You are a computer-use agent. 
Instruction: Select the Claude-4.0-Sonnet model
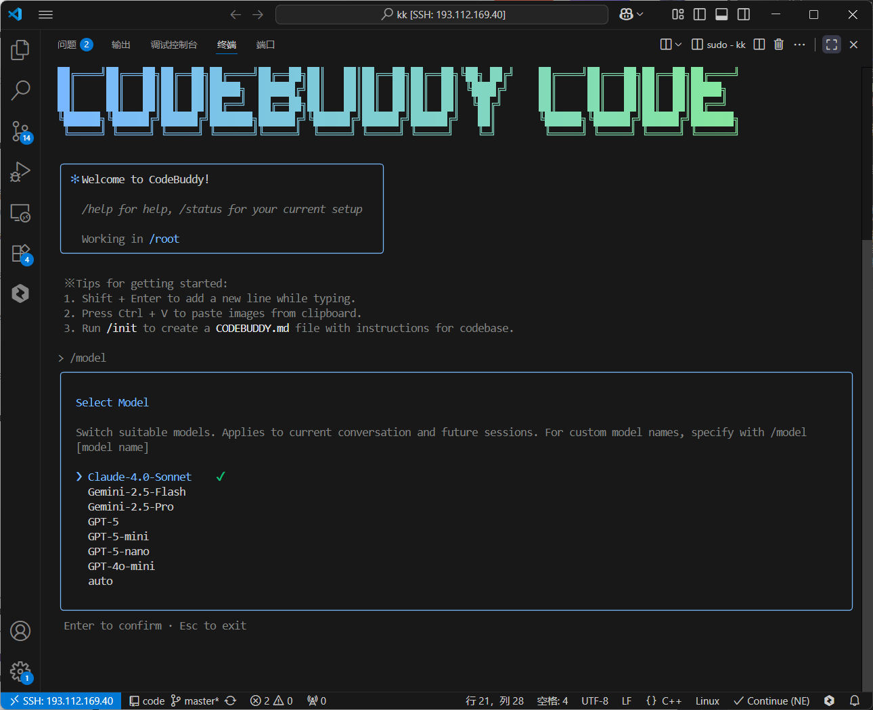(x=139, y=477)
